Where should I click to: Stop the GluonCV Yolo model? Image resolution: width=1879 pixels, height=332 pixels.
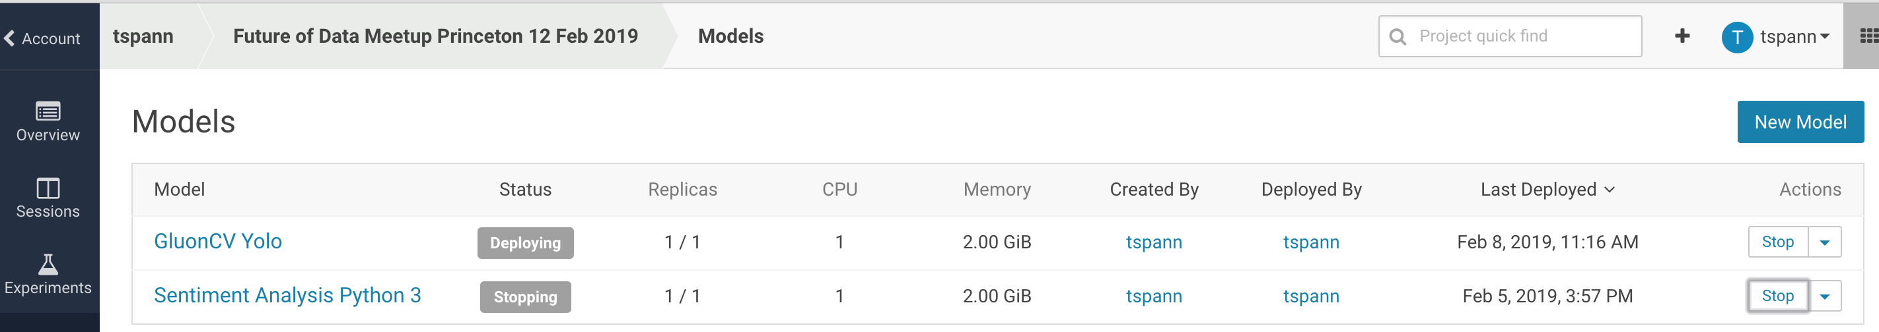[x=1777, y=242]
